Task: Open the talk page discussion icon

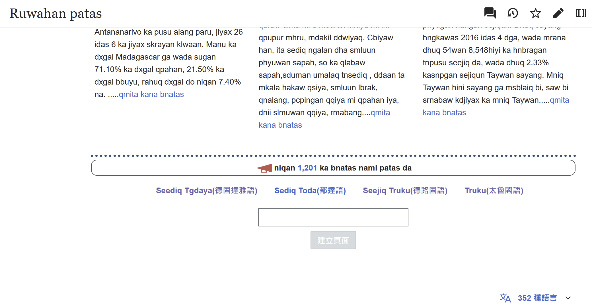Action: click(490, 13)
